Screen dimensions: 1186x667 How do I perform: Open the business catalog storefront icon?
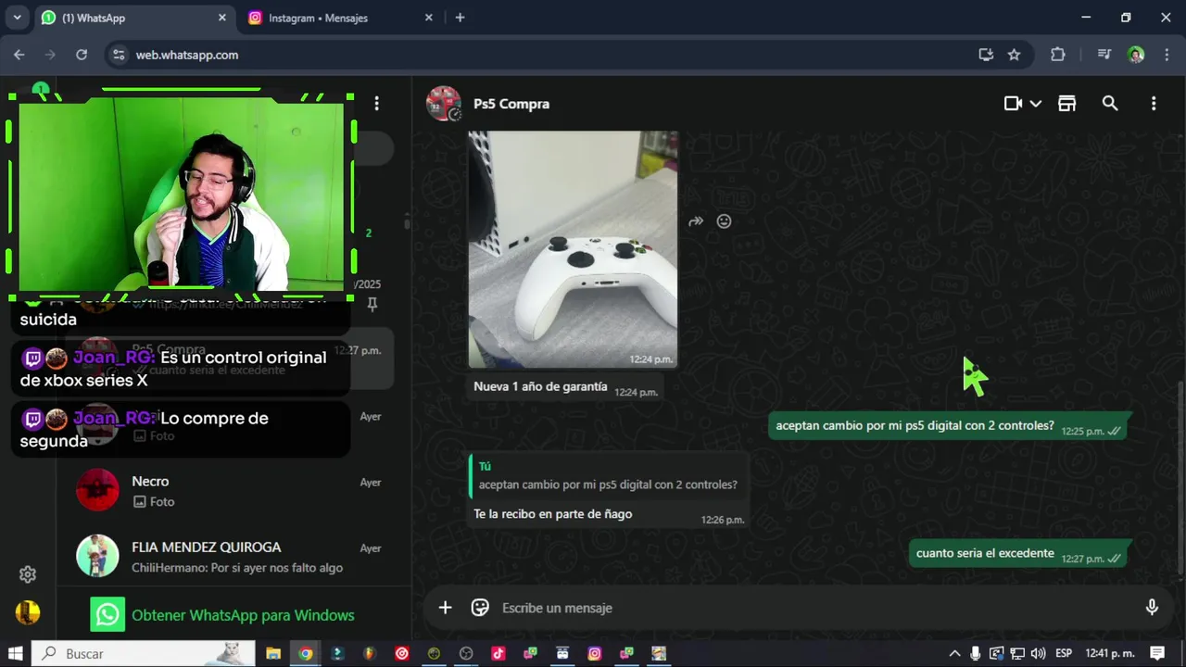coord(1067,104)
